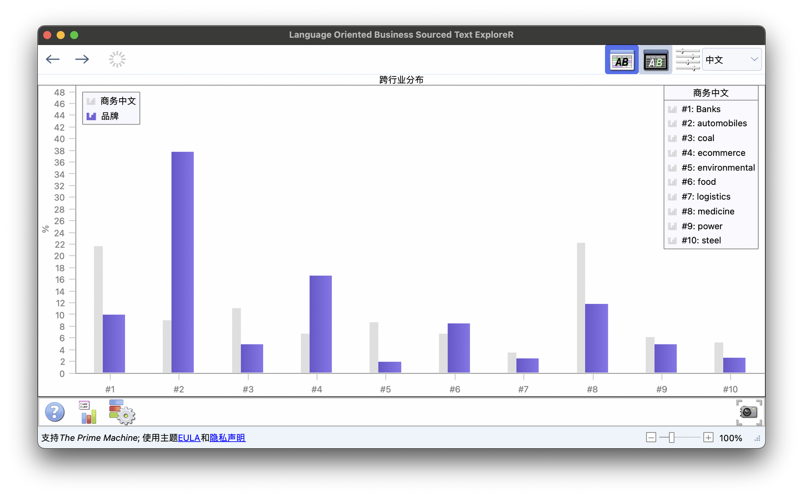Click the tall purple bar for #2

pyautogui.click(x=183, y=262)
